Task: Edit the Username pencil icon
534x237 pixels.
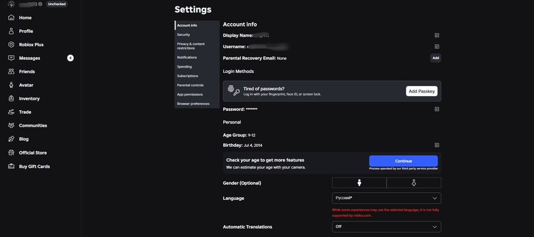Action: click(437, 47)
